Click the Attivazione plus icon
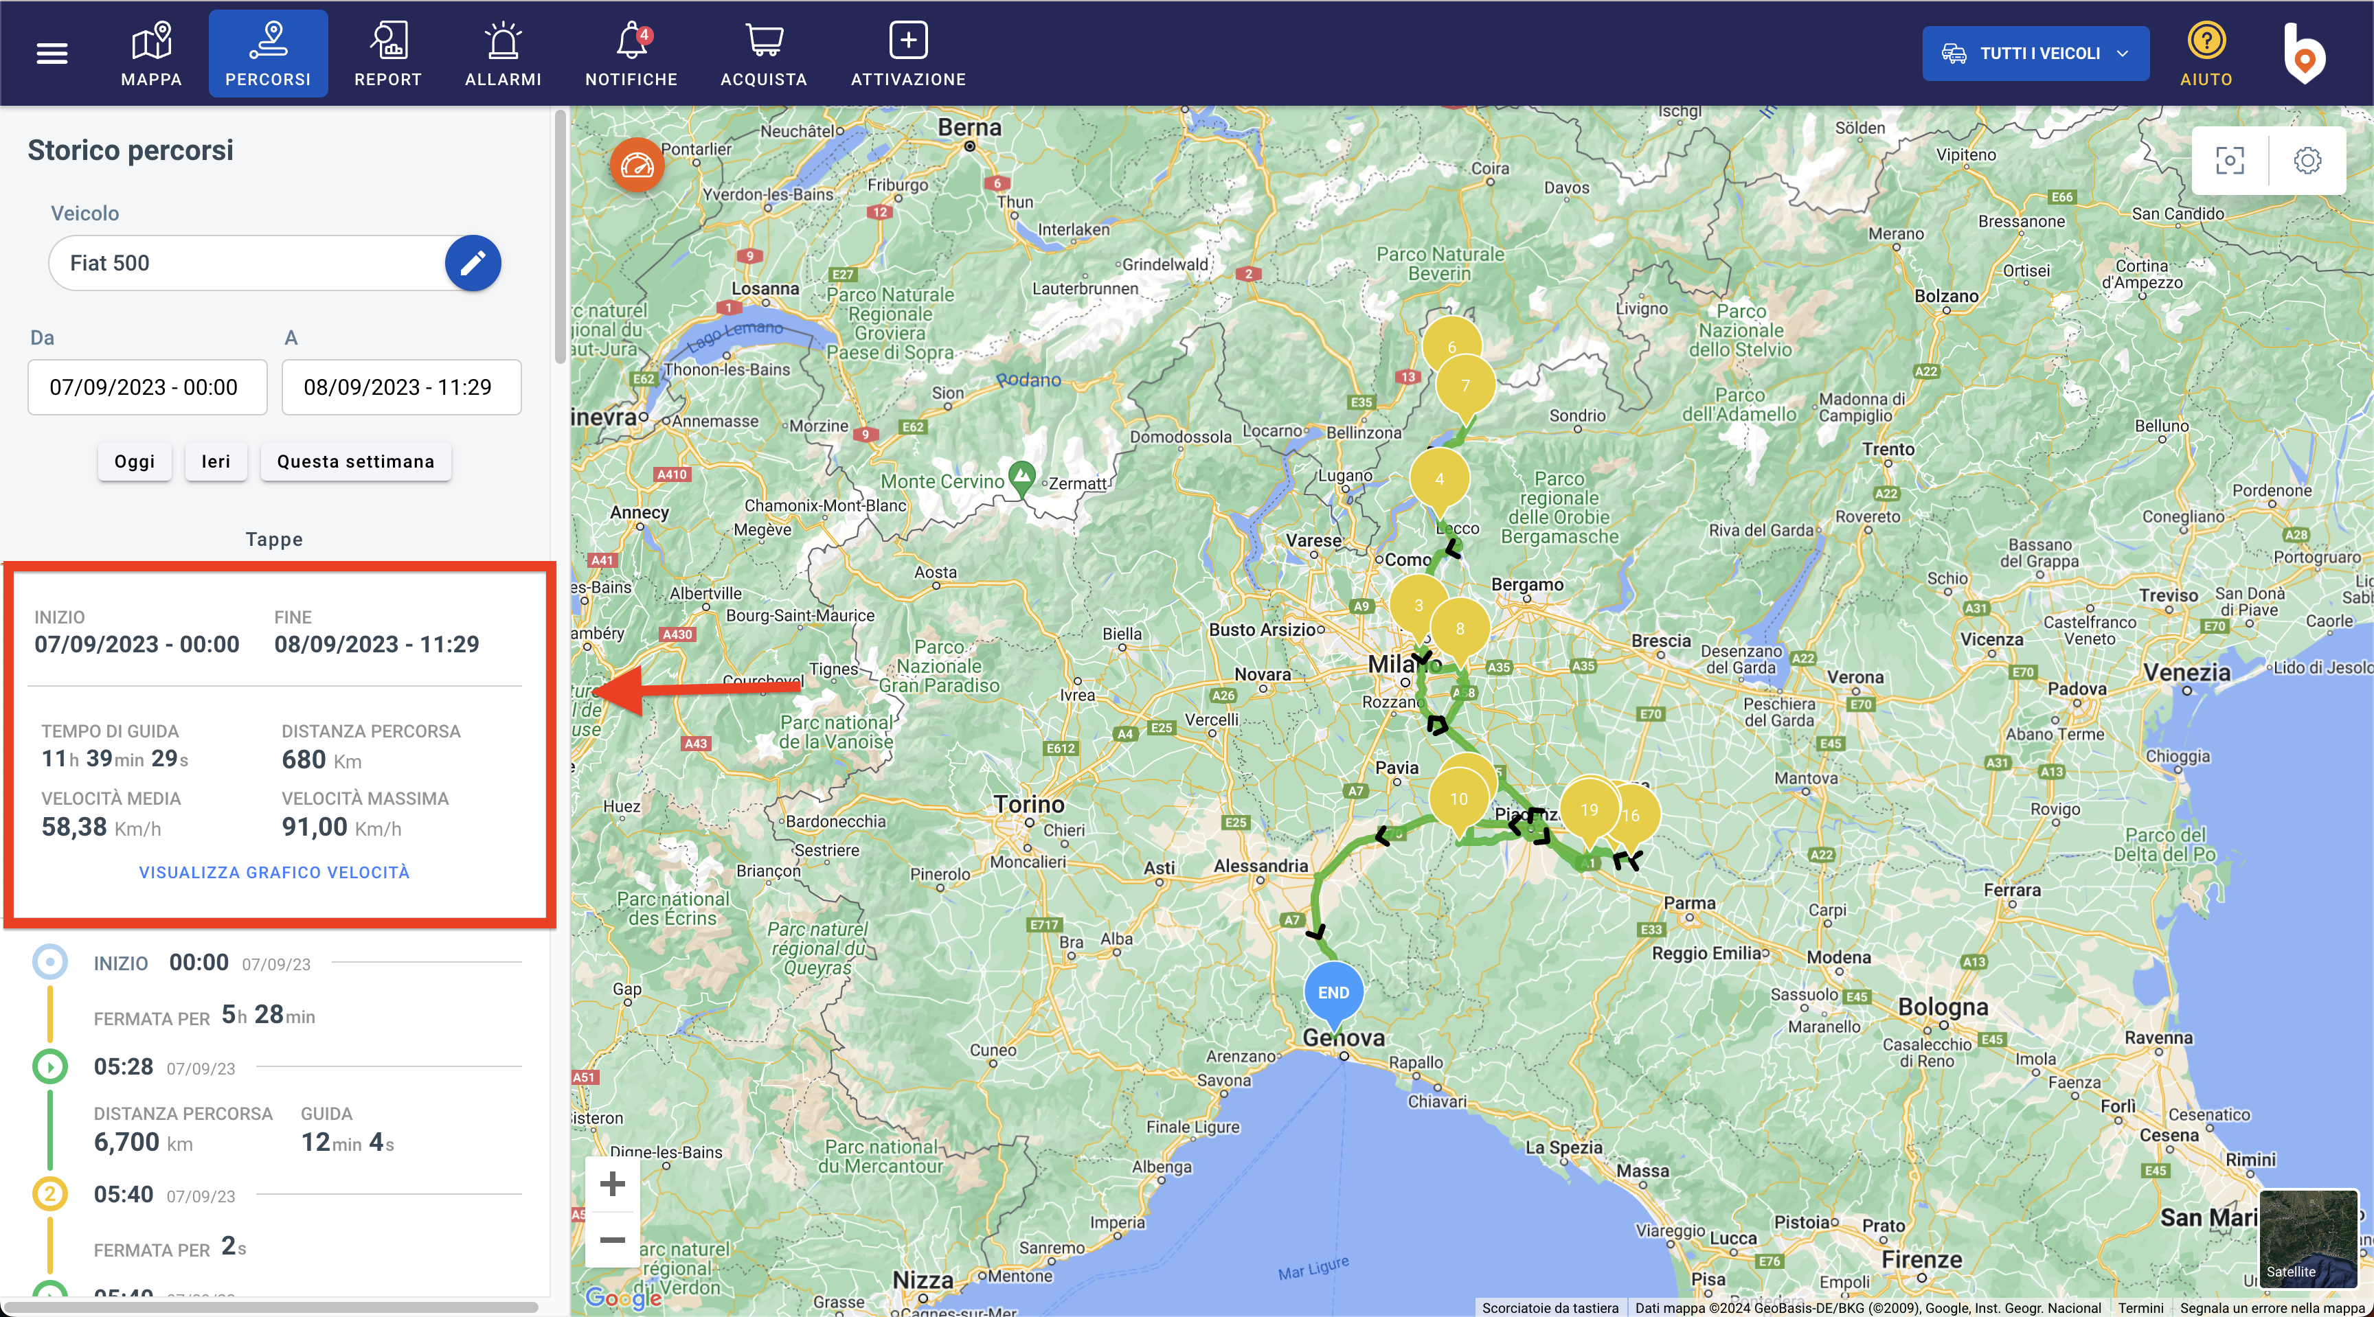Screen dimensions: 2374x1317 (907, 54)
